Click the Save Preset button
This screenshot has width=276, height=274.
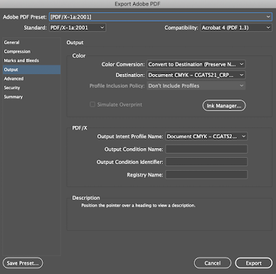pyautogui.click(x=23, y=263)
